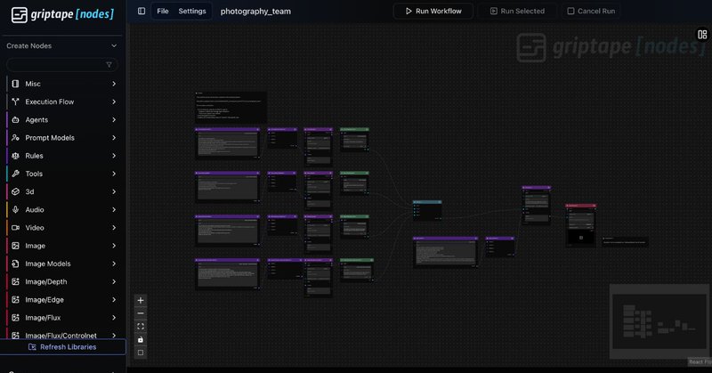Expand the Video category chevron
This screenshot has height=373, width=712.
(x=114, y=228)
